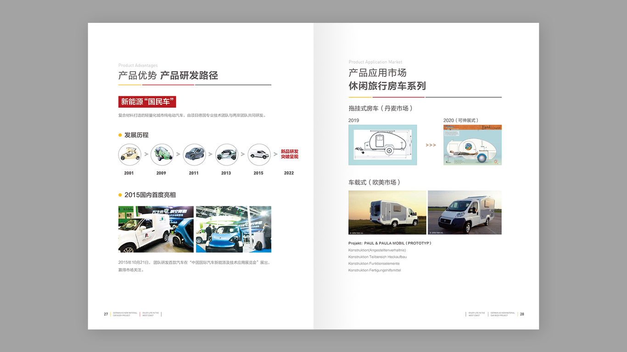Click the green 2009 car circle icon
627x352 pixels.
pyautogui.click(x=162, y=154)
